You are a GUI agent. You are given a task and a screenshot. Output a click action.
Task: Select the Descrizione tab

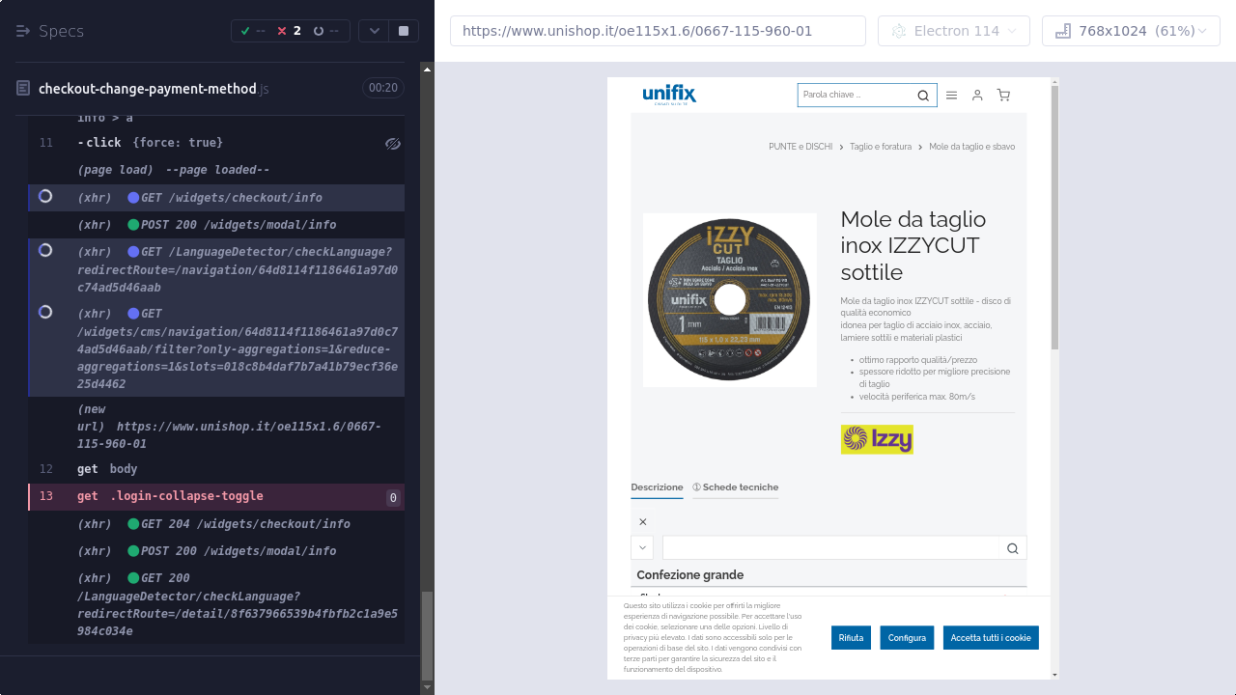coord(657,487)
